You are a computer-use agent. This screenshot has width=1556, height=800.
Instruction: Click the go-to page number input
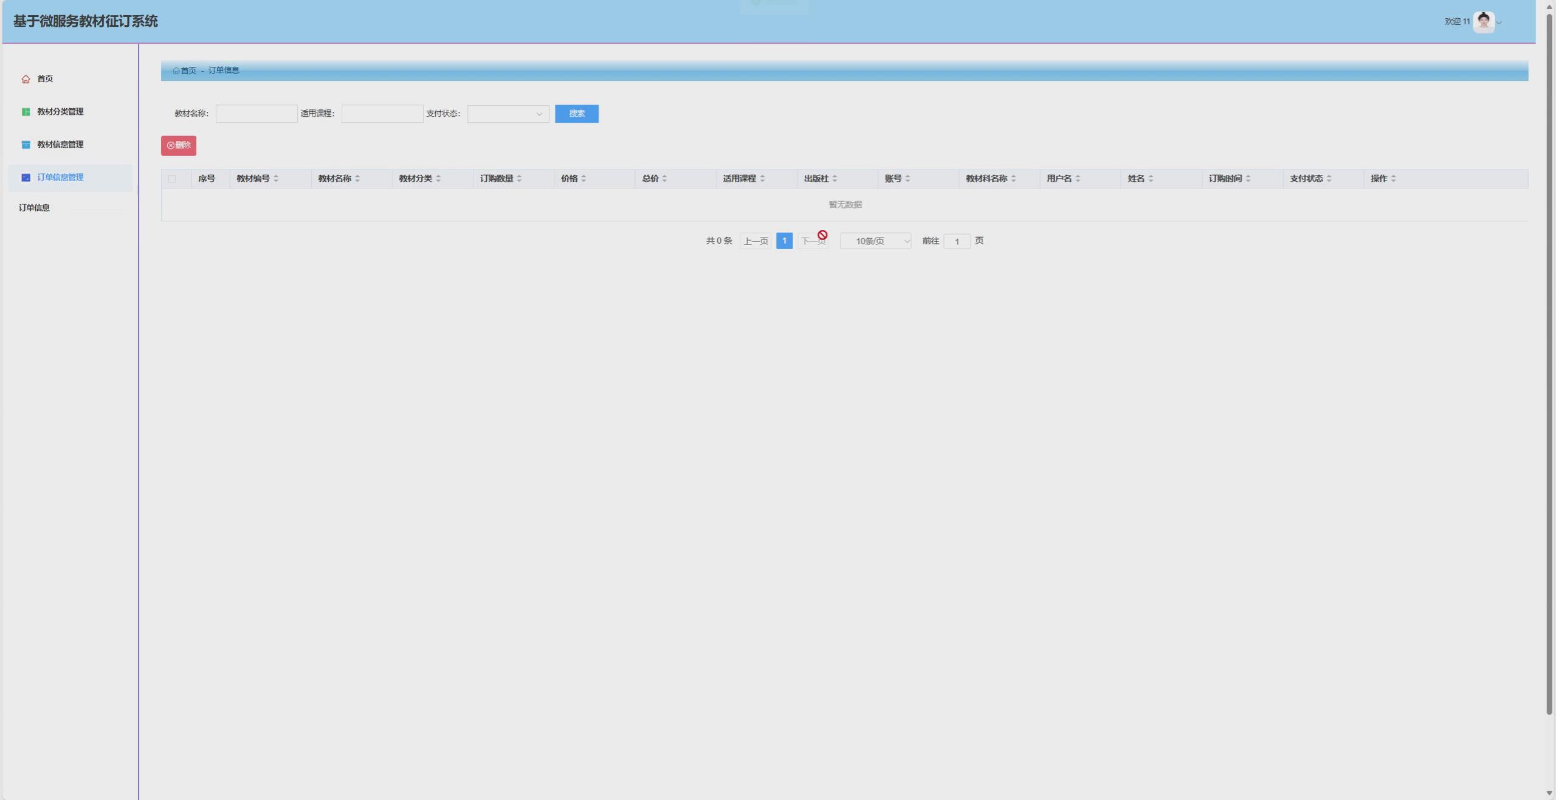pos(957,241)
